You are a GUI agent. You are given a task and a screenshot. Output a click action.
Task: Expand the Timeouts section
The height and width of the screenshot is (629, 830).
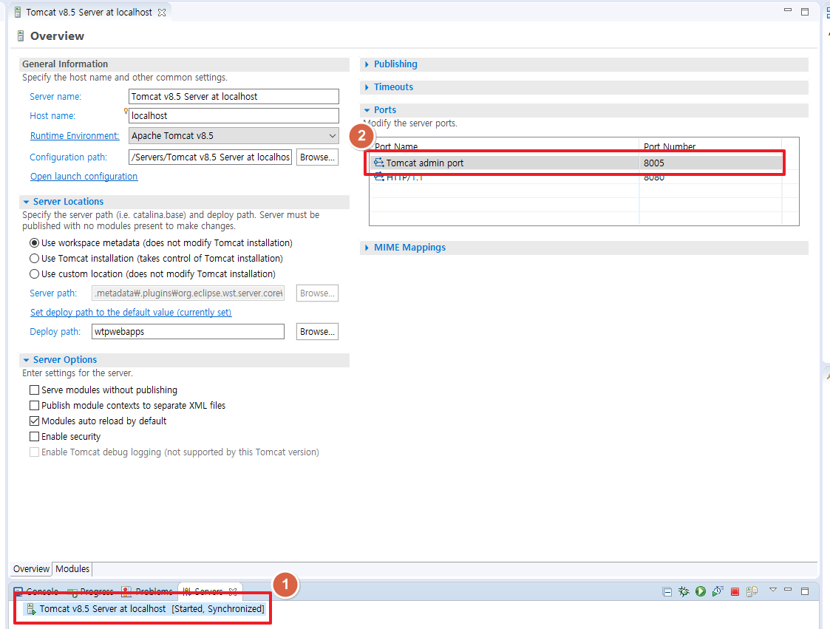(367, 86)
